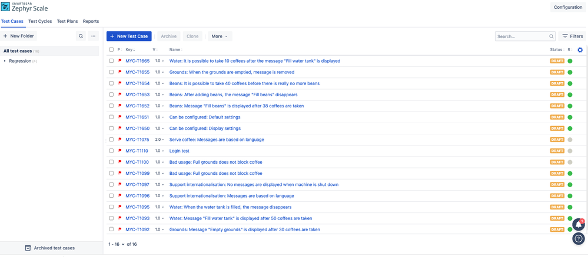
Task: Open page range dropdown 1 - 16
Action: pyautogui.click(x=117, y=244)
